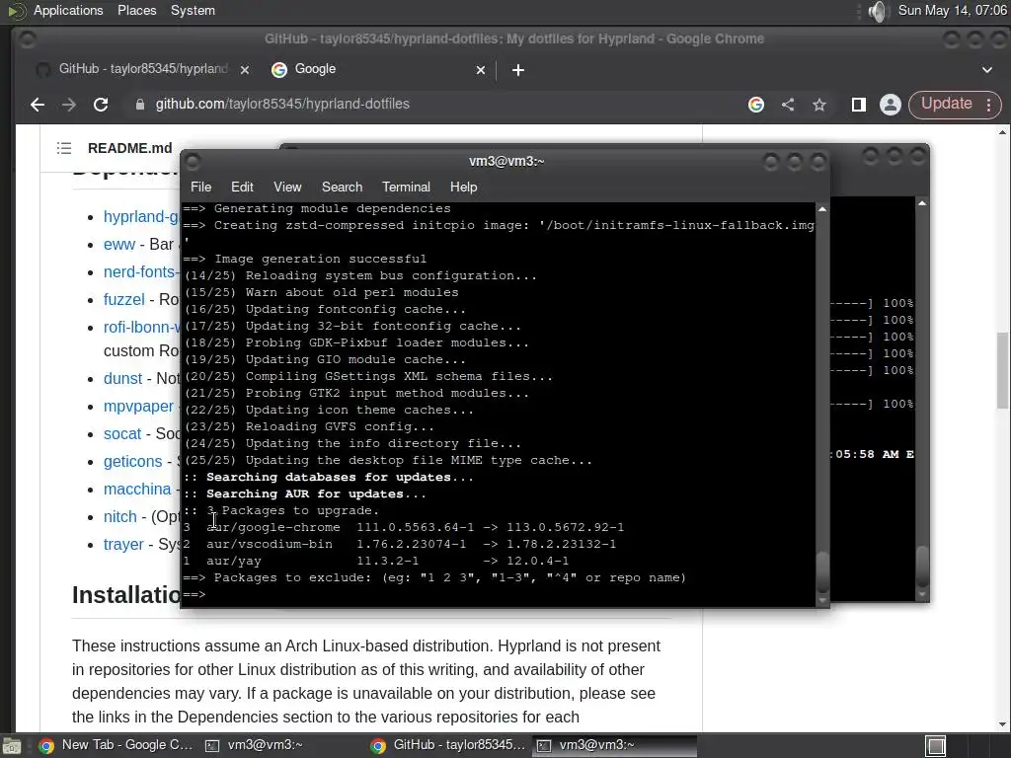The width and height of the screenshot is (1011, 758).
Task: Select the active vm3@vm3 taskbar terminal
Action: click(x=616, y=745)
